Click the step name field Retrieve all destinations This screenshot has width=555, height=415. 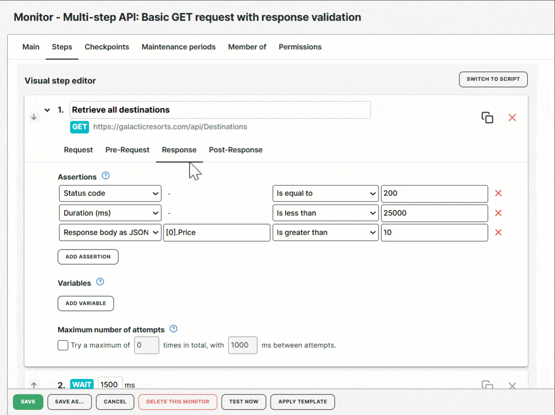point(220,110)
